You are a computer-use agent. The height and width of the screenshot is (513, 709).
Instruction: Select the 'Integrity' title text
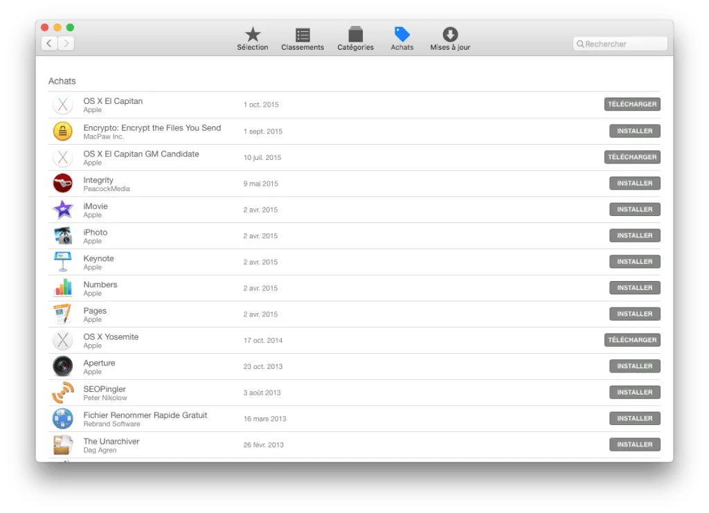pos(98,180)
